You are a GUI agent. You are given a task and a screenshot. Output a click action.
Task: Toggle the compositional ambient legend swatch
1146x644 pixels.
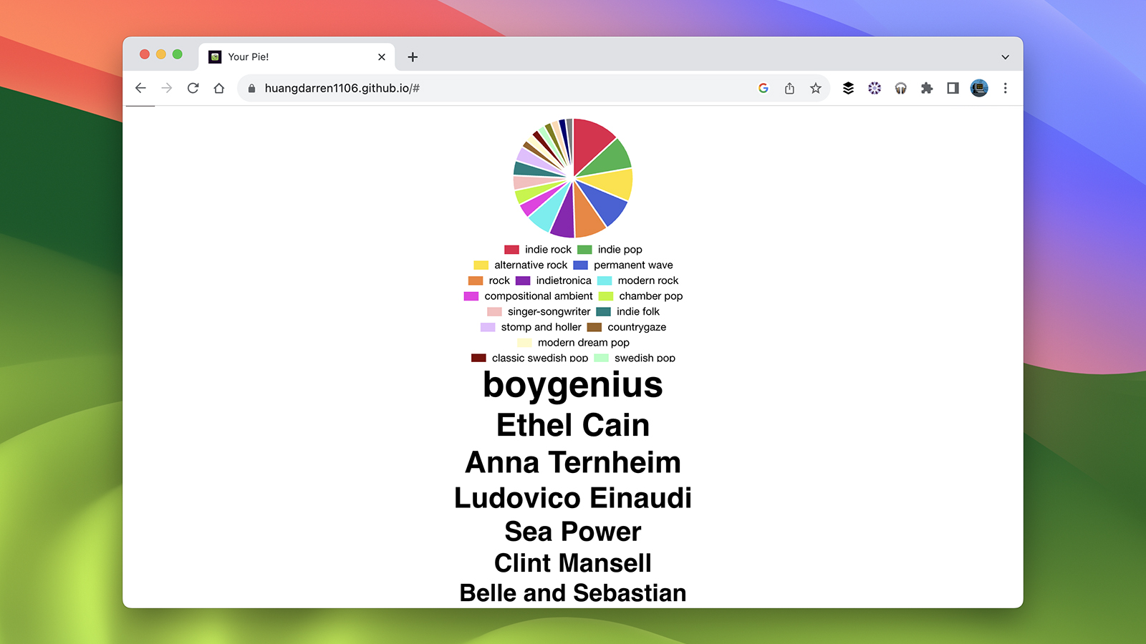(471, 296)
